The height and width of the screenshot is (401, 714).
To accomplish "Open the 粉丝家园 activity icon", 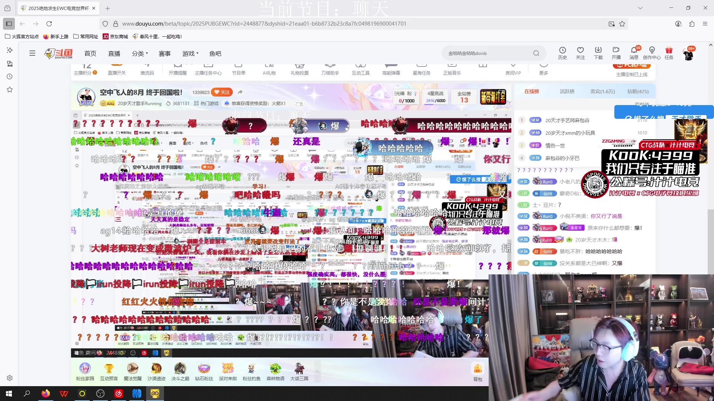I will pyautogui.click(x=85, y=372).
